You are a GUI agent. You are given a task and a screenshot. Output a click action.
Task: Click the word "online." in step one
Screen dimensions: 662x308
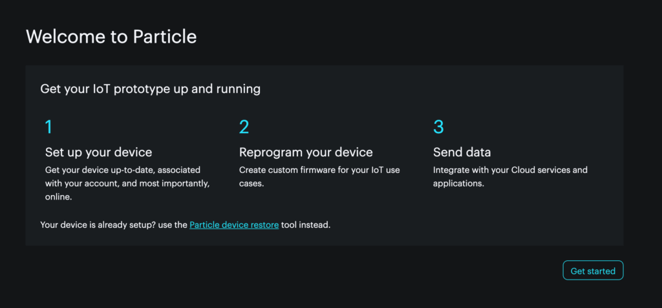coord(59,197)
